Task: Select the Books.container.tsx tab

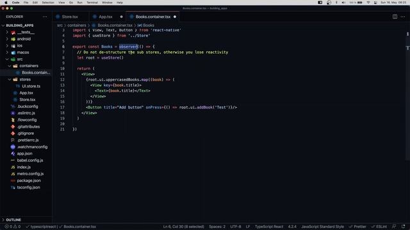Action: pyautogui.click(x=153, y=17)
